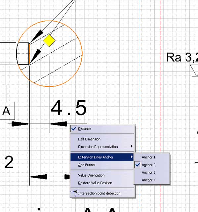Click the Intersection point detection icon
The image size is (198, 212).
coord(74,193)
